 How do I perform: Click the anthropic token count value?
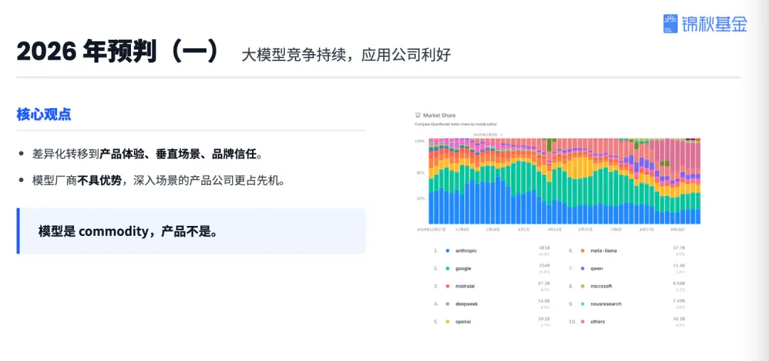pos(545,248)
